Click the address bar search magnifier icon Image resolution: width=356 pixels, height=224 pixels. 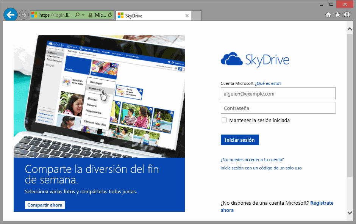pos(77,15)
